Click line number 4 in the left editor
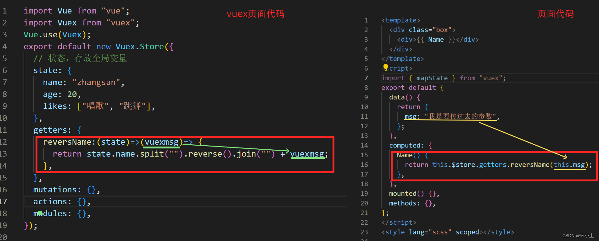 5,47
